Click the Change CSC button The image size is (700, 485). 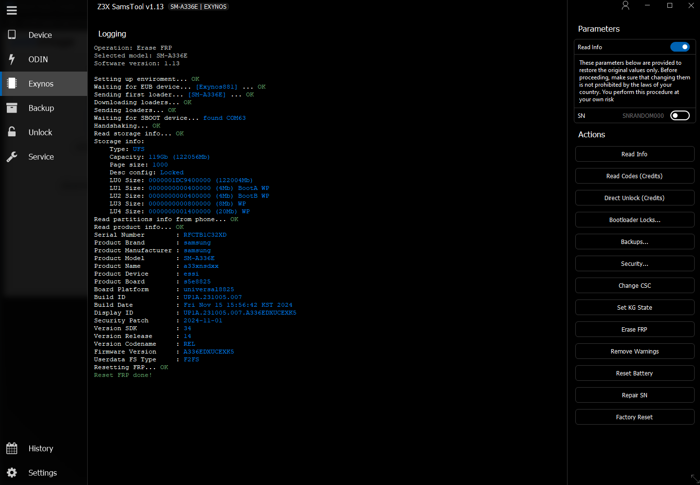coord(635,285)
